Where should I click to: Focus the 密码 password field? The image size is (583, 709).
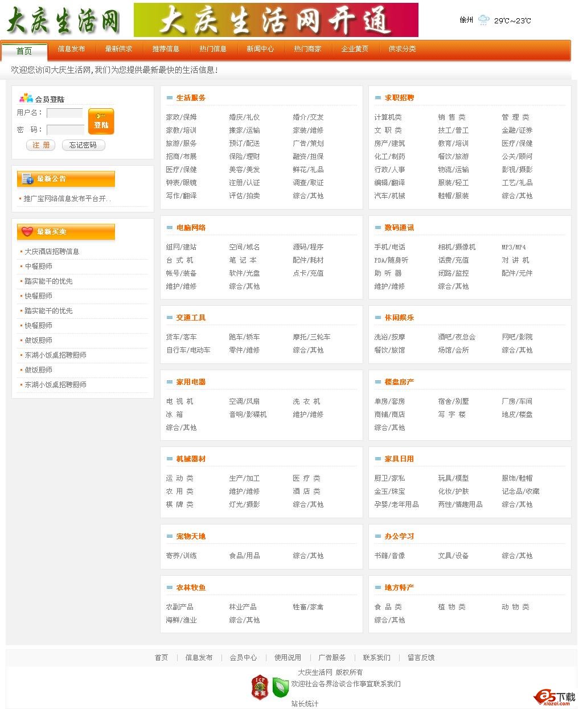point(65,129)
